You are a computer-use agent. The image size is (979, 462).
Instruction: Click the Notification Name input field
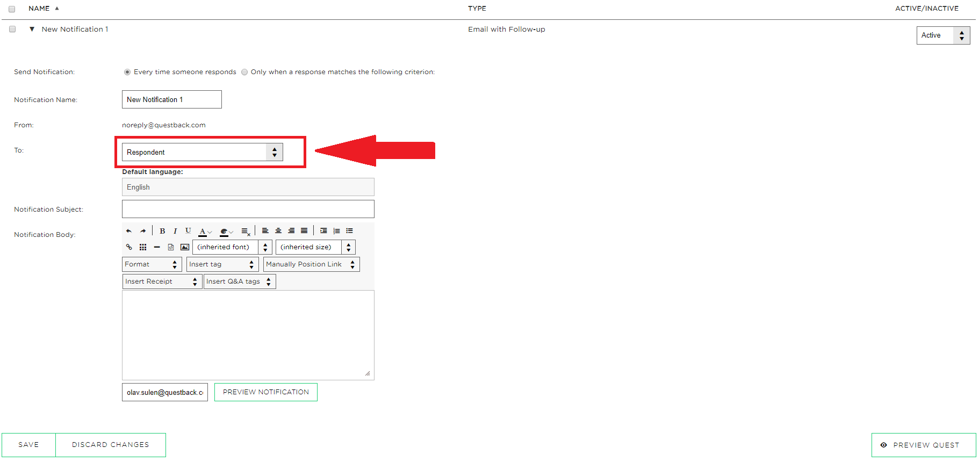click(x=172, y=99)
